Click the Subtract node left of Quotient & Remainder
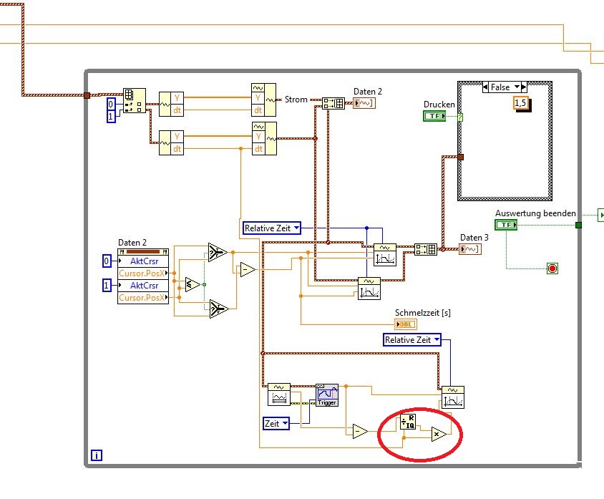 [x=359, y=431]
